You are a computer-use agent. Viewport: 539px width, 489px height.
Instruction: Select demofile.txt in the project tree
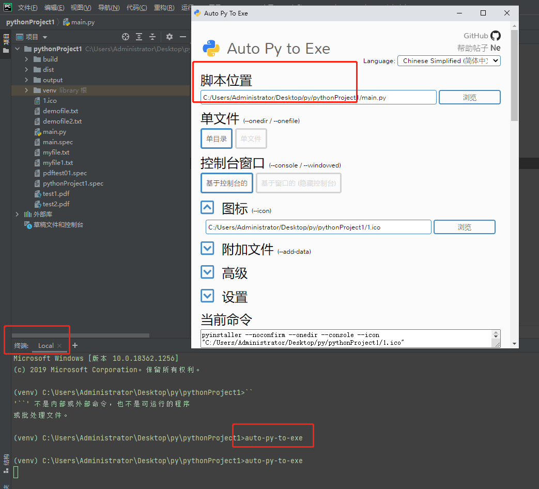point(60,111)
